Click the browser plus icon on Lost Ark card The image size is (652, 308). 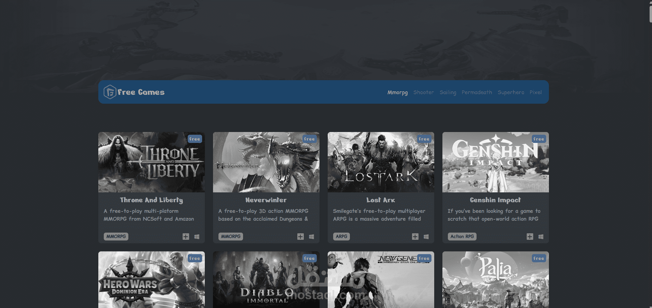pyautogui.click(x=415, y=237)
